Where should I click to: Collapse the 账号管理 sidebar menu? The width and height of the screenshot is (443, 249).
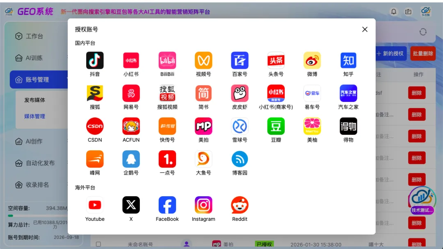(x=39, y=79)
